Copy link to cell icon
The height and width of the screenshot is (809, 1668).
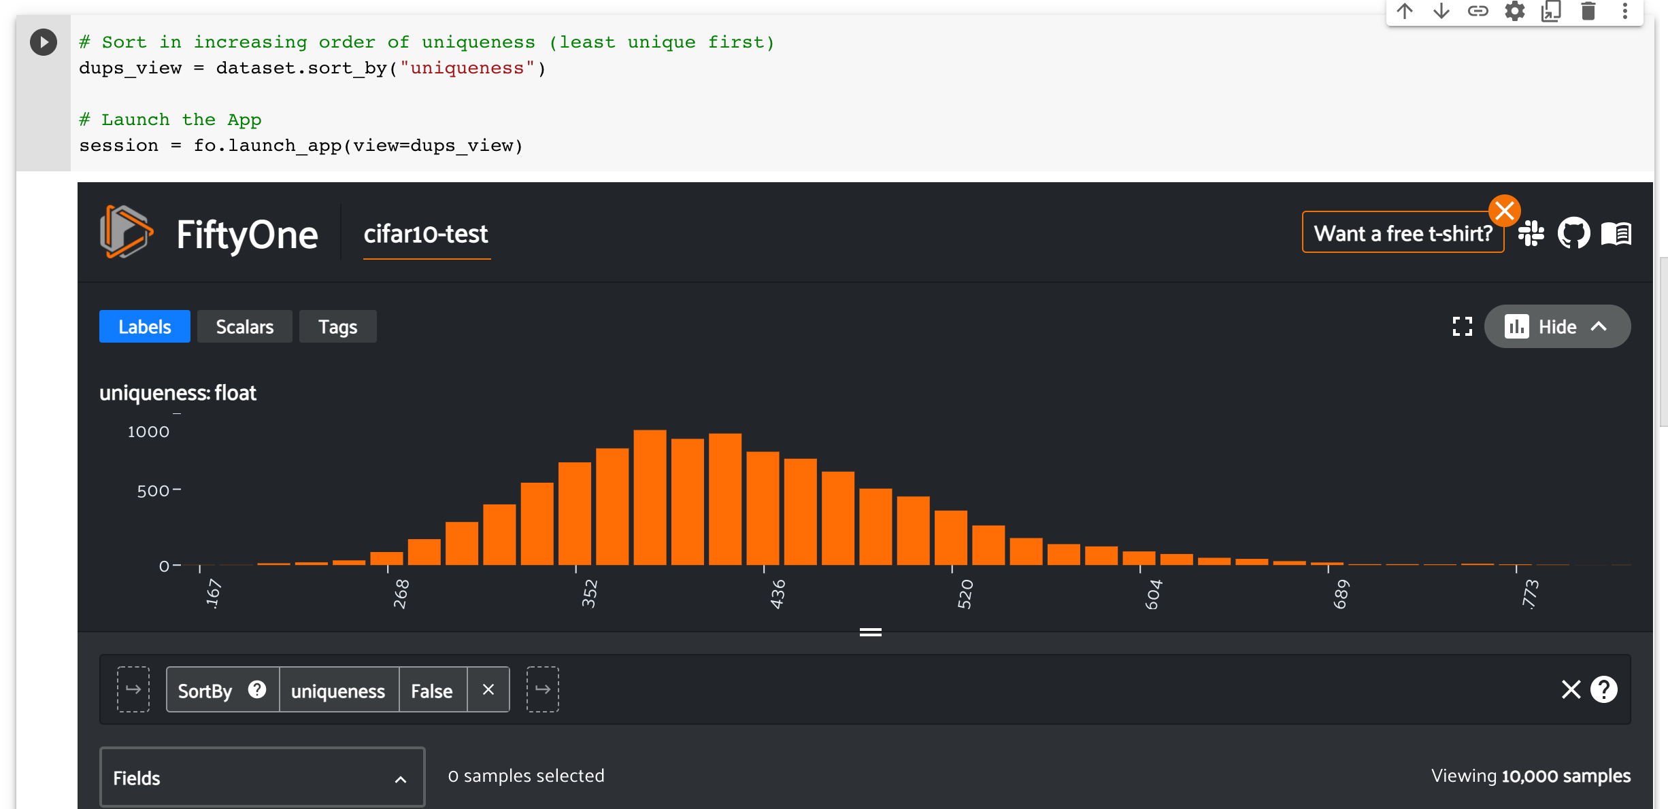(1478, 10)
